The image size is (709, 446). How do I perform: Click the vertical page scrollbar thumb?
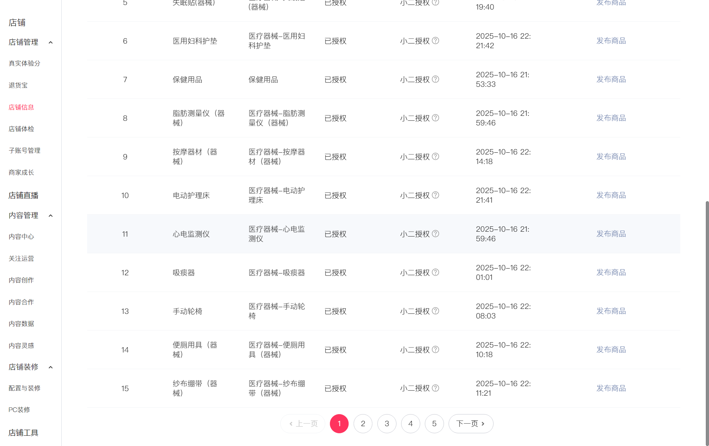click(707, 319)
